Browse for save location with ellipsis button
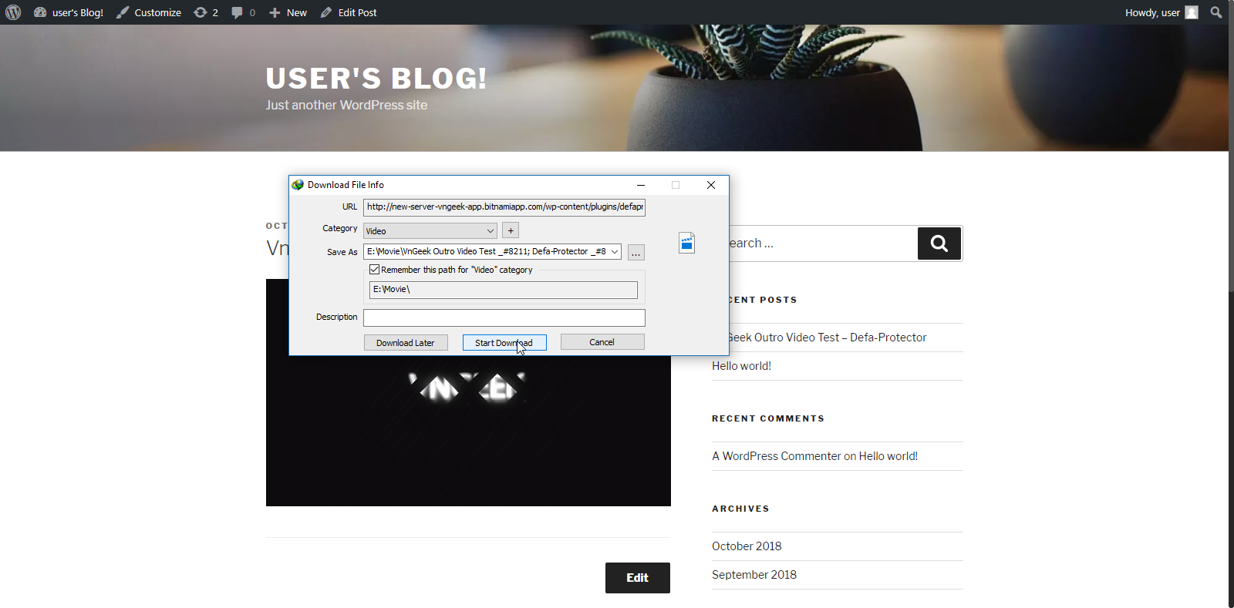 click(x=636, y=253)
